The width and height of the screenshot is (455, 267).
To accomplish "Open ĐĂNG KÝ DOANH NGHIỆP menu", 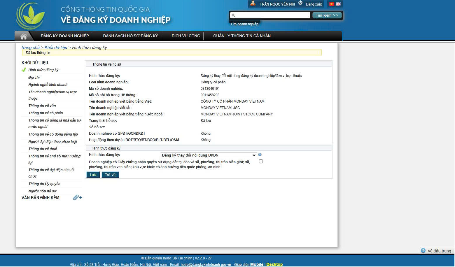I will [x=65, y=36].
